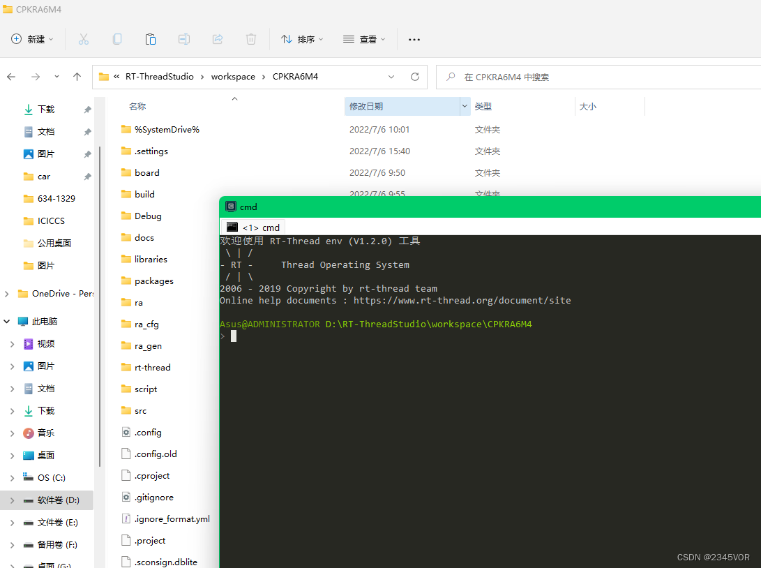Switch to the <1> cmd console tab
Image resolution: width=761 pixels, height=568 pixels.
(254, 227)
